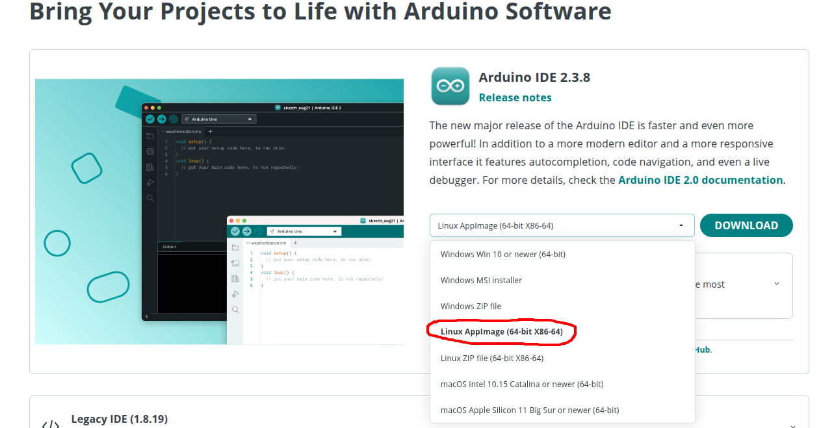821x428 pixels.
Task: Click search magnifier icon in light IDE sidebar
Action: tap(235, 310)
